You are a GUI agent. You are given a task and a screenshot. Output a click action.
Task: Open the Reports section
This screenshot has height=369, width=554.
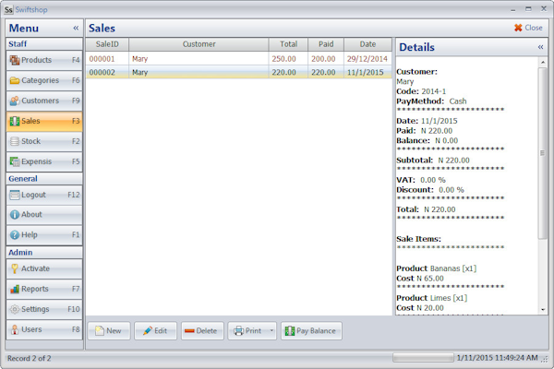44,289
